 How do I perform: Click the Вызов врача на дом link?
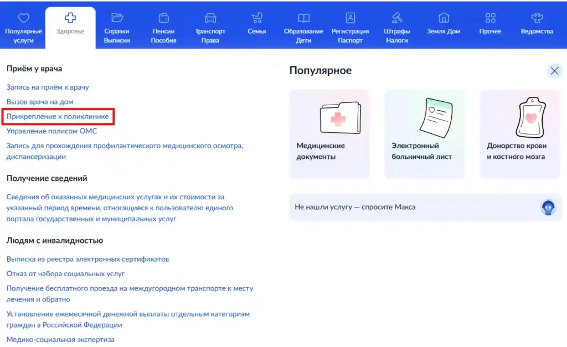(42, 102)
